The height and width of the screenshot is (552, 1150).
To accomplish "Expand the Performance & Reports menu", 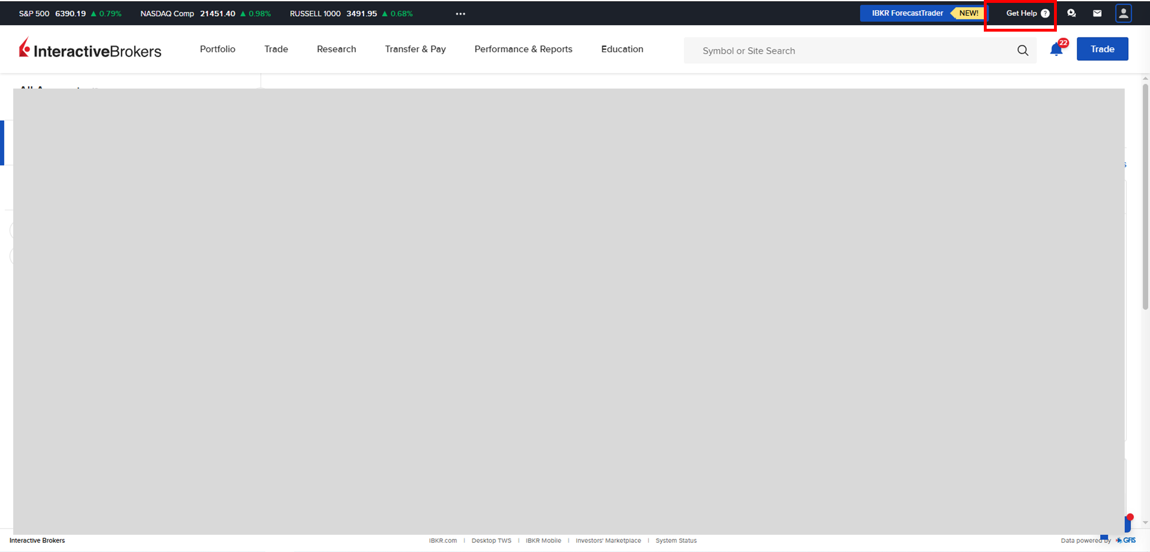I will 523,49.
